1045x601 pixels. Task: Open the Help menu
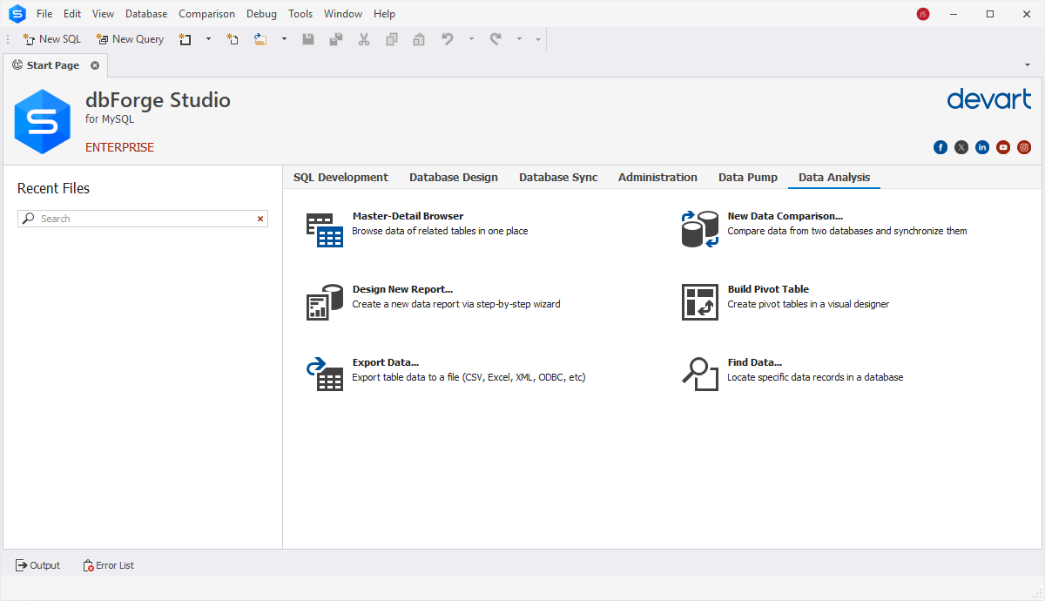(x=384, y=14)
